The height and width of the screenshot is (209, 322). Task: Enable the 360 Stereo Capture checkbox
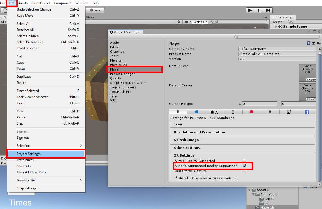(244, 171)
